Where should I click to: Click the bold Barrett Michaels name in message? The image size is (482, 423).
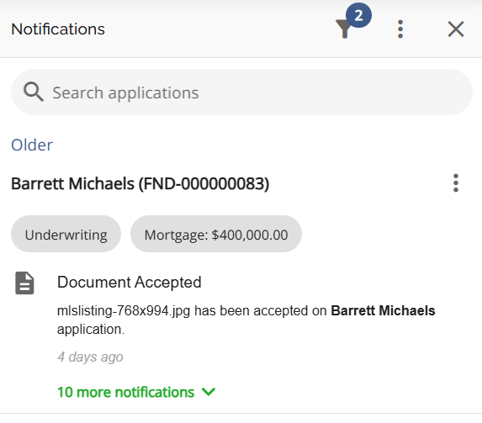click(x=383, y=311)
